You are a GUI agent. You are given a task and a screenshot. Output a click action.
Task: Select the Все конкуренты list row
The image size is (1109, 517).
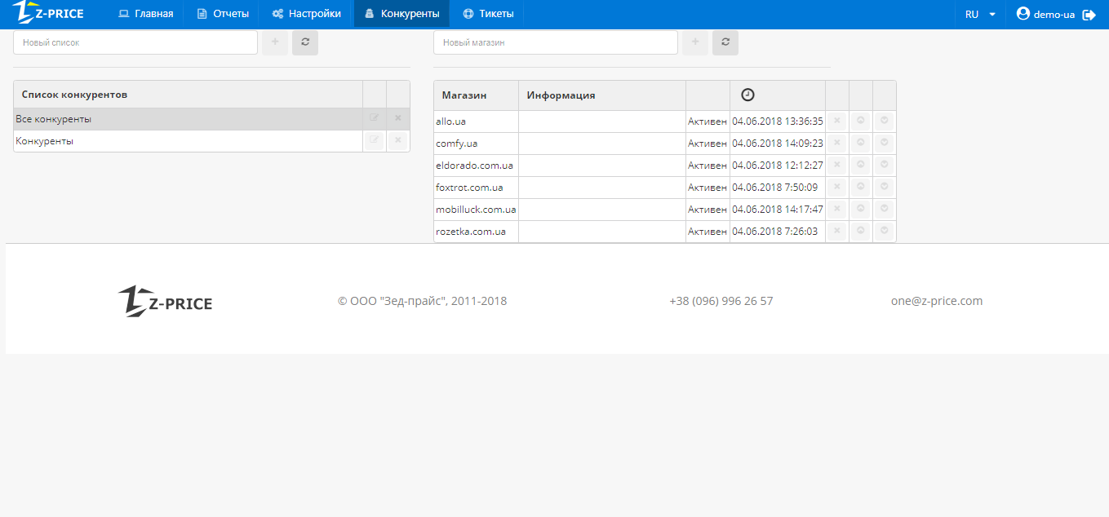coord(188,119)
